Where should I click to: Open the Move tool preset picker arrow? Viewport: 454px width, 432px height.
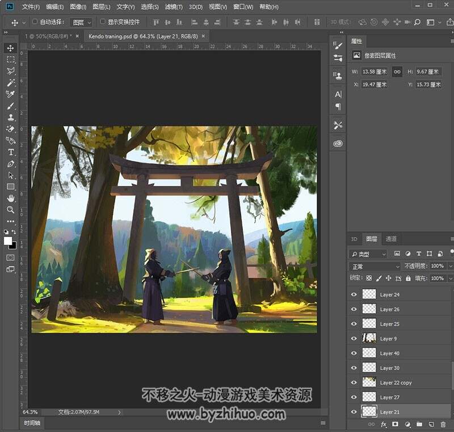pos(24,22)
